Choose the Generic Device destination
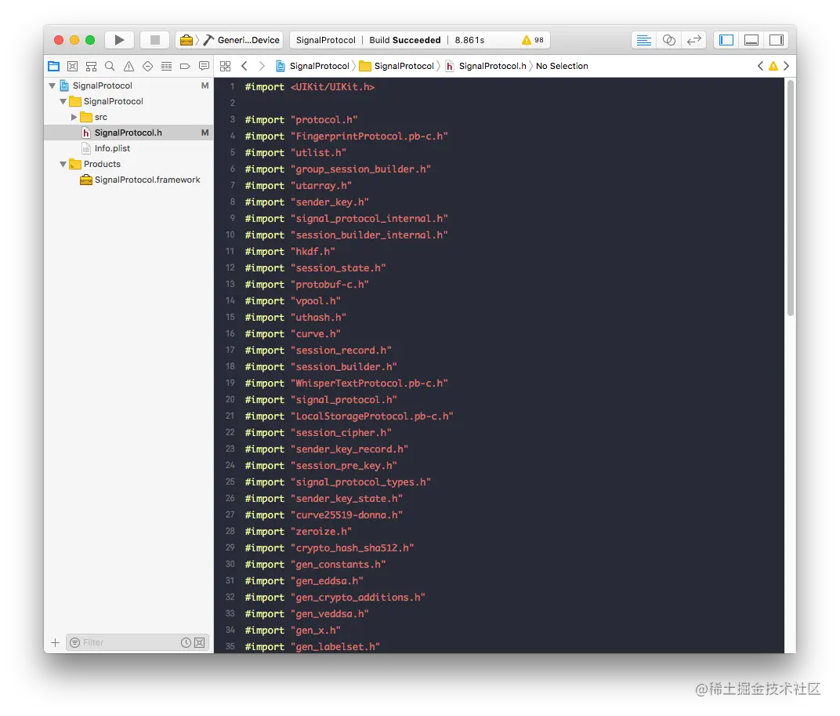 point(242,40)
